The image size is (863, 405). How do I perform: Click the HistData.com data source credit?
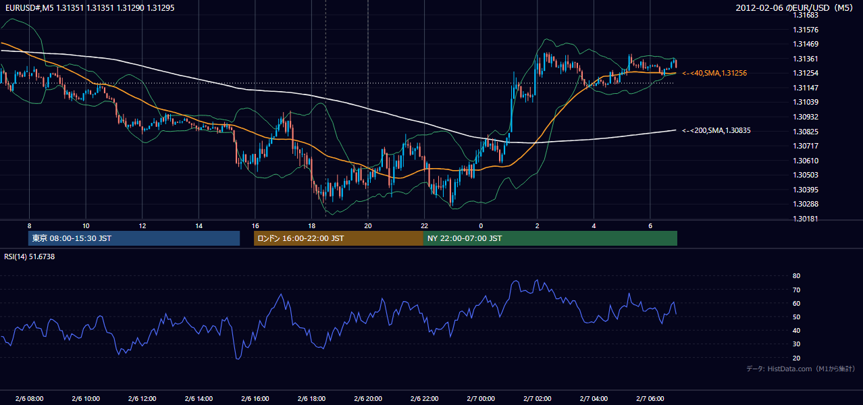(801, 369)
